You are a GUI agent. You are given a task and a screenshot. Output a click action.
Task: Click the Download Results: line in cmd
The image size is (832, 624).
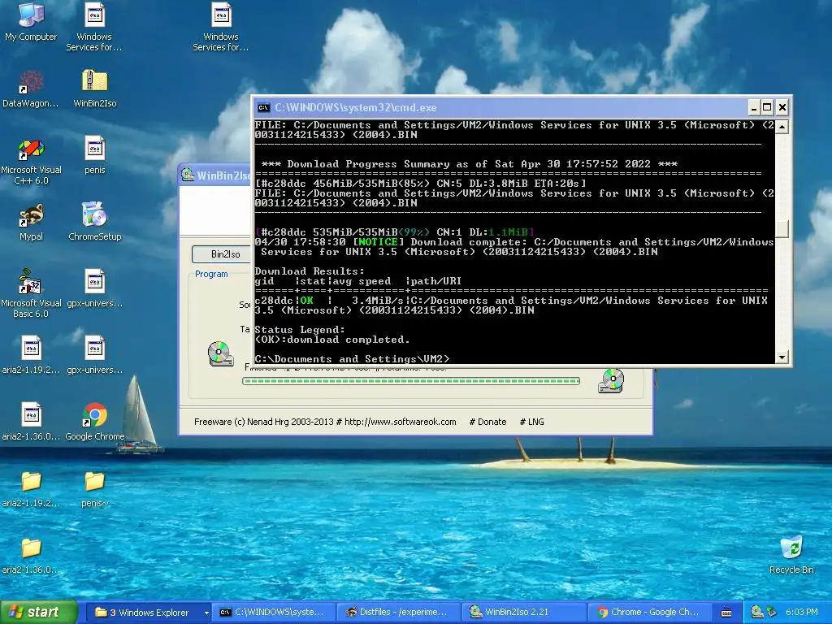tap(310, 271)
